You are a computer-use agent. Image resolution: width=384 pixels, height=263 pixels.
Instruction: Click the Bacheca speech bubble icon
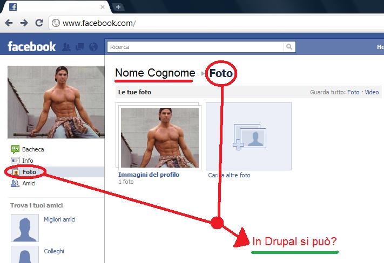(x=15, y=149)
